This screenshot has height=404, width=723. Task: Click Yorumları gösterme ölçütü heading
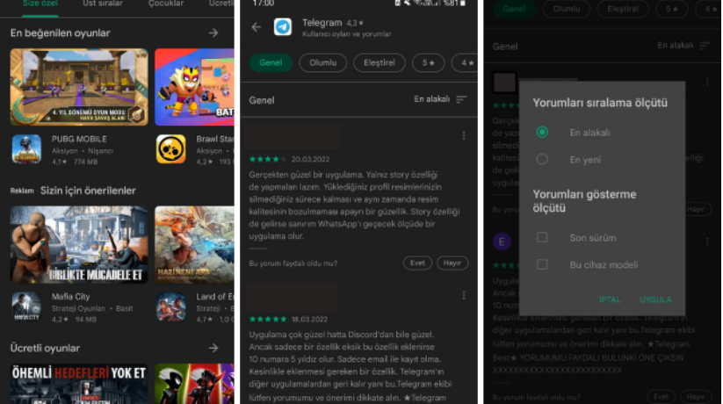click(x=585, y=201)
